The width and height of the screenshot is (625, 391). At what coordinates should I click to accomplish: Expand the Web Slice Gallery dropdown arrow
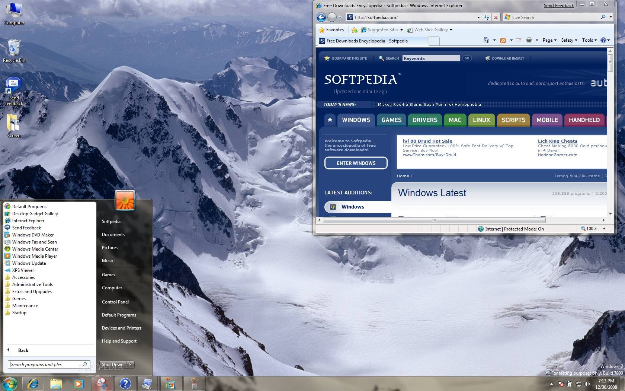451,30
